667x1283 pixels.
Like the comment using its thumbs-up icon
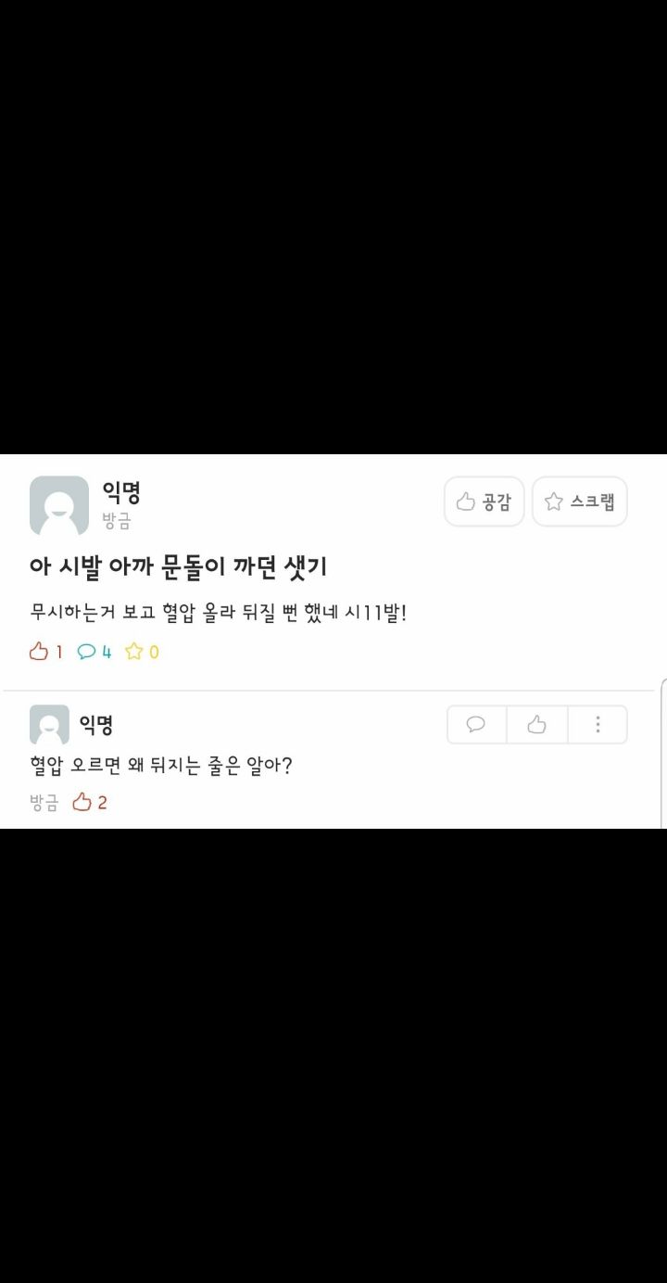[537, 725]
